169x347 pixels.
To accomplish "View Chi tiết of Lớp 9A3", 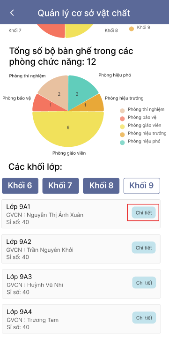I will (144, 283).
